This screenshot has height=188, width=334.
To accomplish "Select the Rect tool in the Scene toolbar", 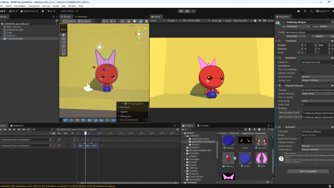I will click(x=63, y=50).
